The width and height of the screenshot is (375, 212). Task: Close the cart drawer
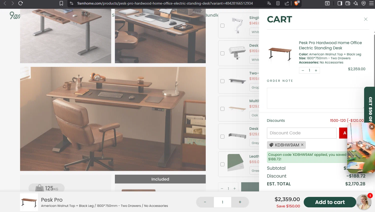[365, 19]
